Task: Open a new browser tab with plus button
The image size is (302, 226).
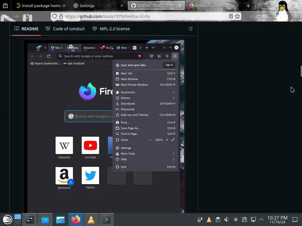Action: [x=248, y=6]
